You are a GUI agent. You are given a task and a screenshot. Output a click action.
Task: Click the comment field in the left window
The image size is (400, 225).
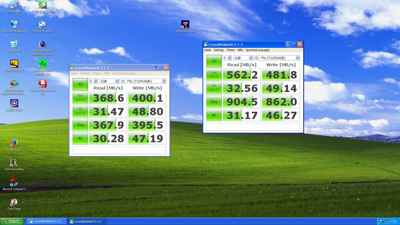pos(119,150)
